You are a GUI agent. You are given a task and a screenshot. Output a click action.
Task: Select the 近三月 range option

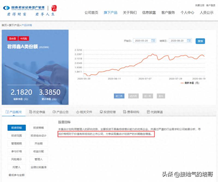pos(119,96)
